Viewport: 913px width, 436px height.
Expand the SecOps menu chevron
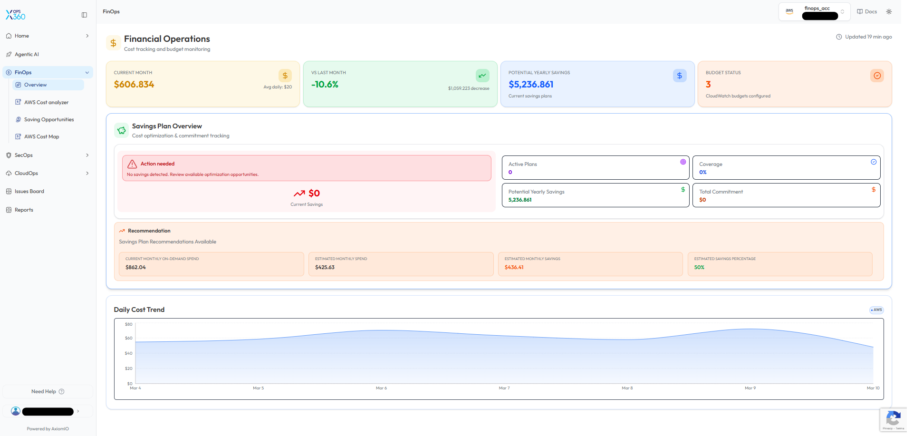coord(87,155)
